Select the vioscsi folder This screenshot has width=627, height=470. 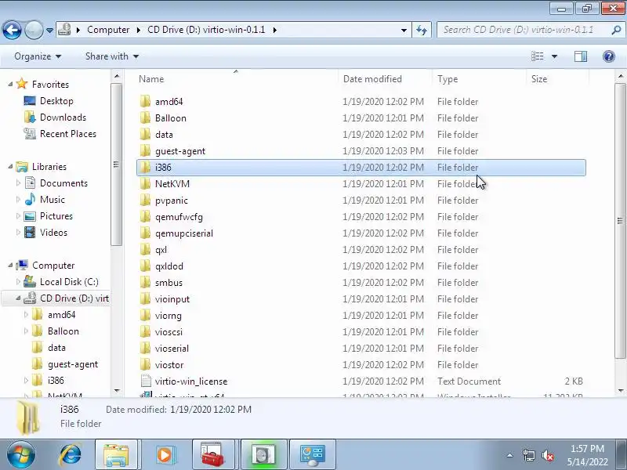coord(361,331)
